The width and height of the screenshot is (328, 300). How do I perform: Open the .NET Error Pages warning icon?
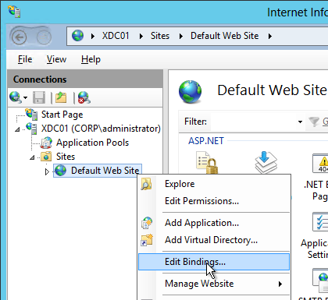(x=320, y=163)
